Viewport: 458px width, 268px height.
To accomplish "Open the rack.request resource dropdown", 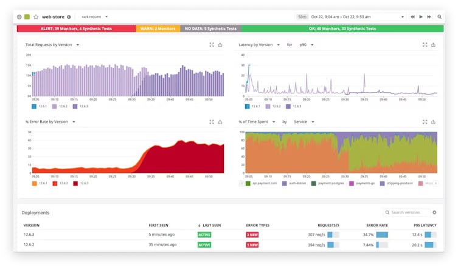I will pyautogui.click(x=94, y=17).
